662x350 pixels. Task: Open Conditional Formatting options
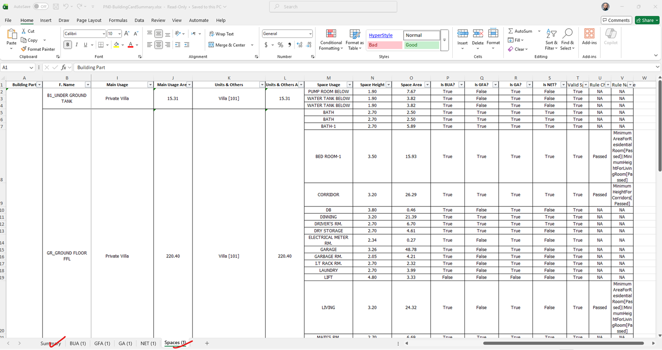tap(331, 39)
